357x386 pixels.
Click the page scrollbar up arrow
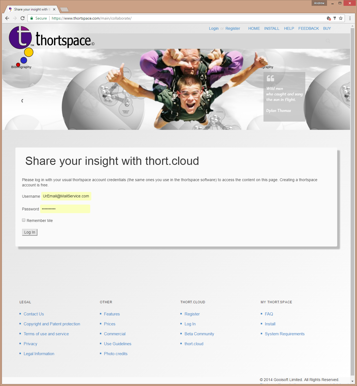click(352, 26)
